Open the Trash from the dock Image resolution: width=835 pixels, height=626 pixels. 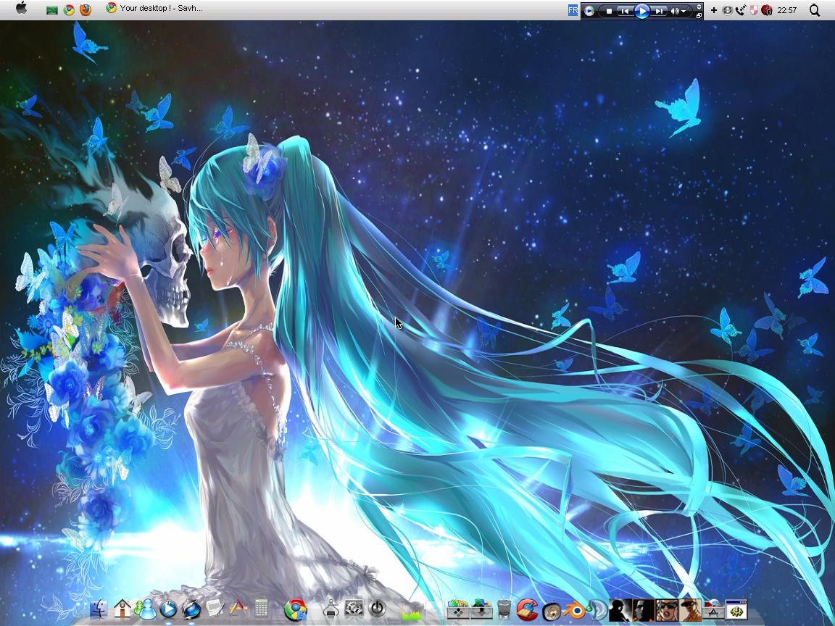tap(504, 610)
